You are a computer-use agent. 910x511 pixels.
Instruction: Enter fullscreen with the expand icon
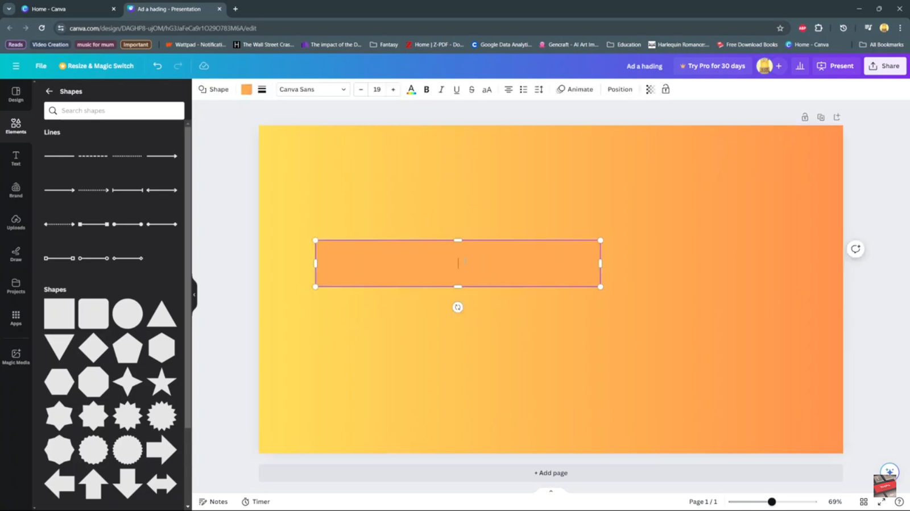[x=882, y=502]
